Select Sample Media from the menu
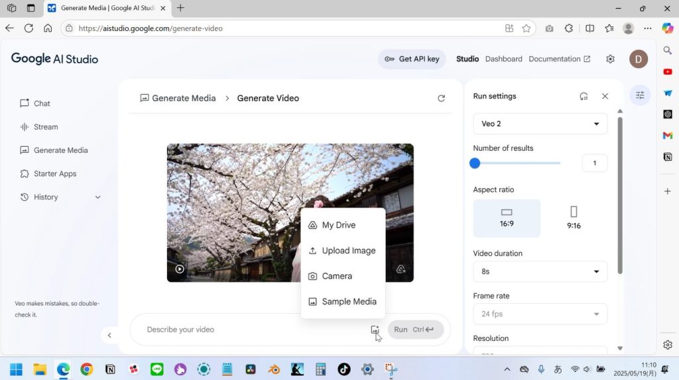 349,301
